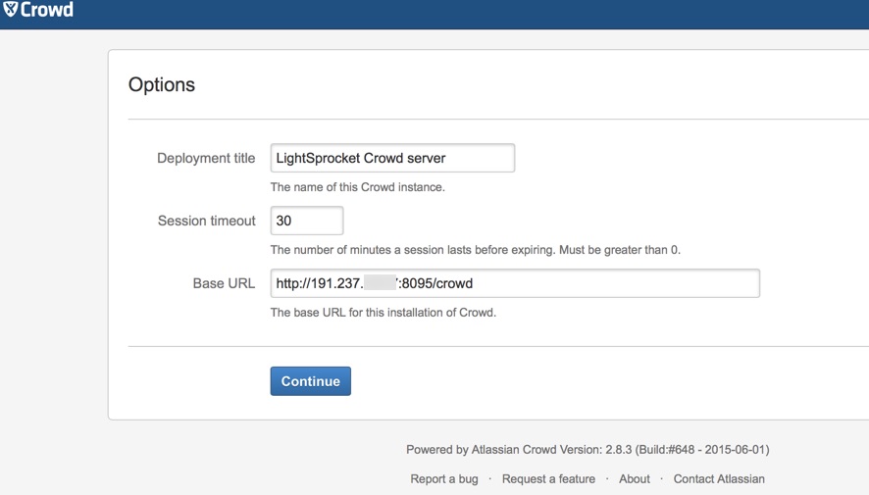Screen dimensions: 869x495
Task: Click the base URL installation help text
Action: 383,313
